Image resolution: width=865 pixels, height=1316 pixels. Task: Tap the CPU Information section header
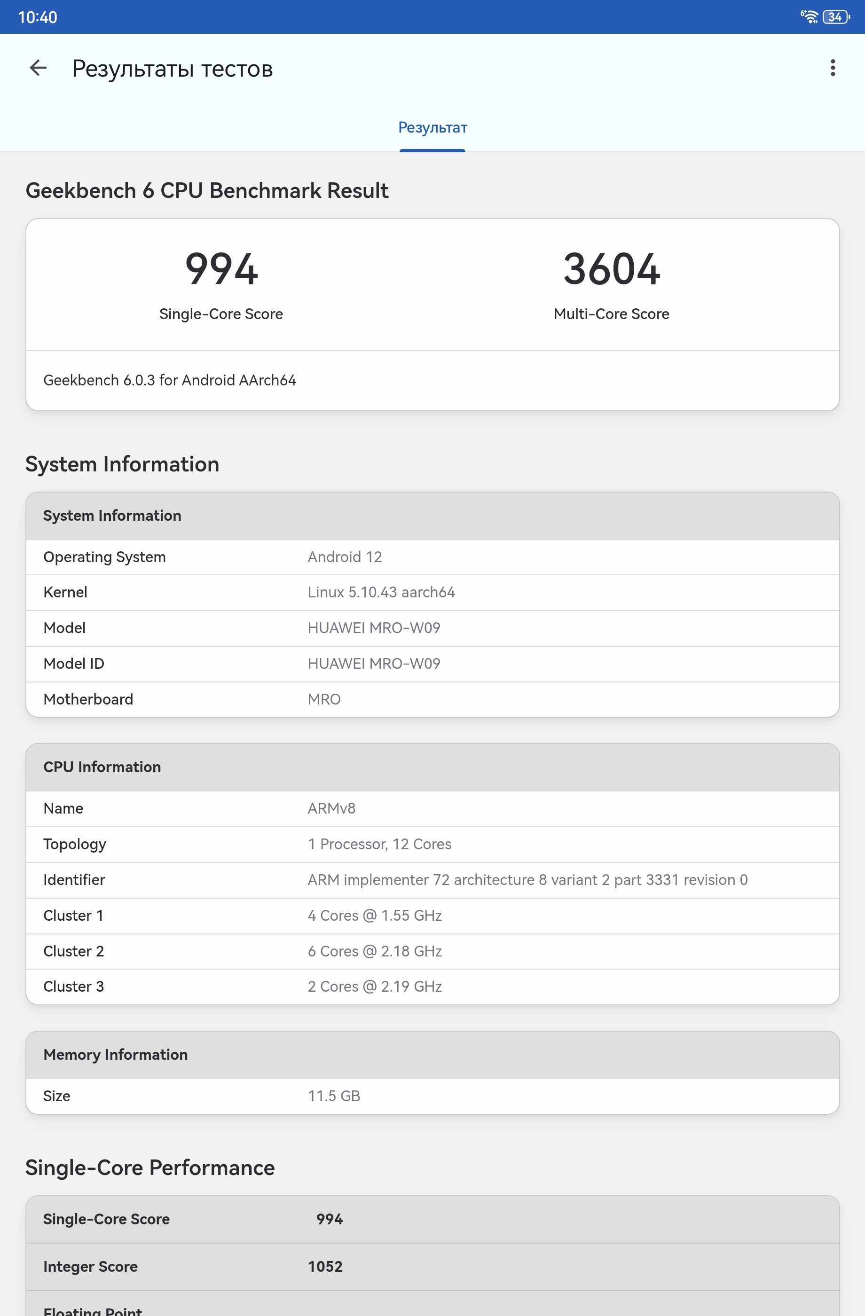tap(432, 767)
